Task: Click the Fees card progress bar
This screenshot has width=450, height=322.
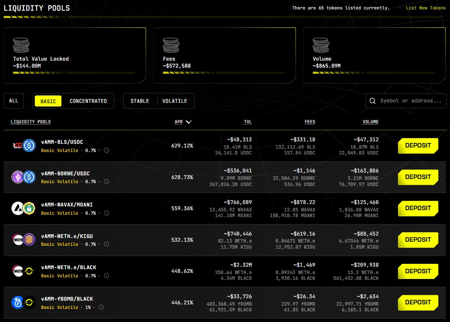Action: [x=224, y=73]
